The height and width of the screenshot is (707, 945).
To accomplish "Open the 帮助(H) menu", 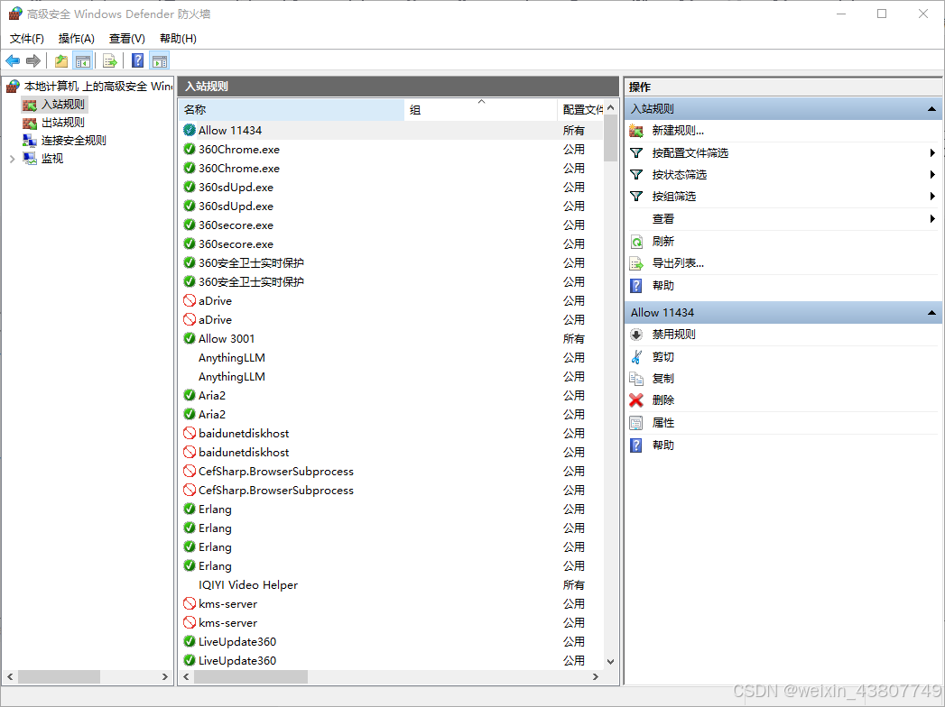I will coord(178,39).
